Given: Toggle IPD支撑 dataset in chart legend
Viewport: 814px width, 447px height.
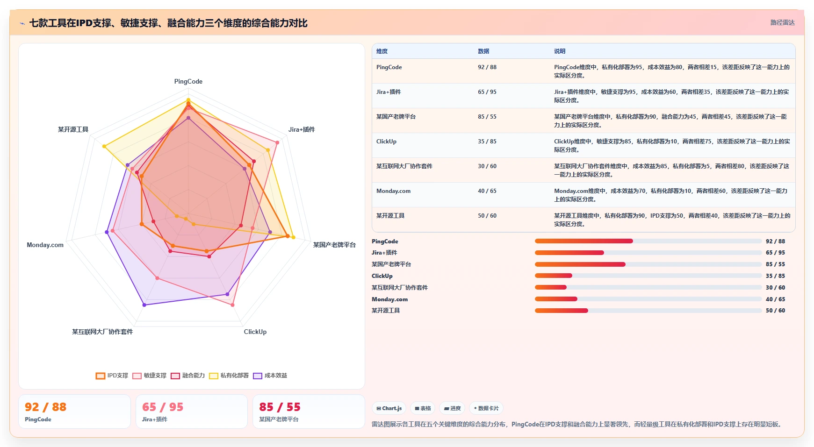Looking at the screenshot, I should [112, 376].
